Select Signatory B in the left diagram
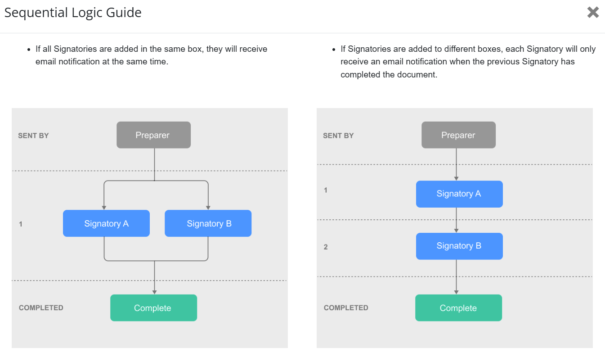 point(208,223)
